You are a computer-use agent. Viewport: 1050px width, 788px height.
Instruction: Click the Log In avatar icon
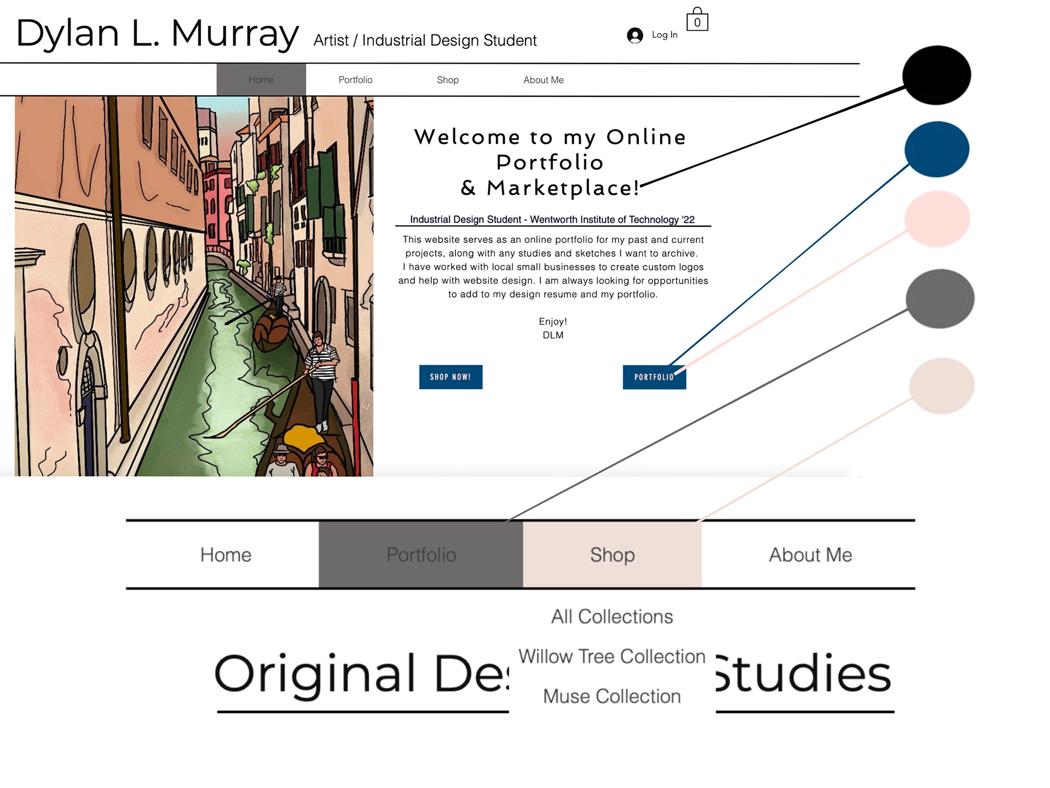(634, 36)
